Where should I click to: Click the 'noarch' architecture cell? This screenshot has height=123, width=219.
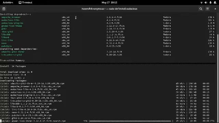65,26
